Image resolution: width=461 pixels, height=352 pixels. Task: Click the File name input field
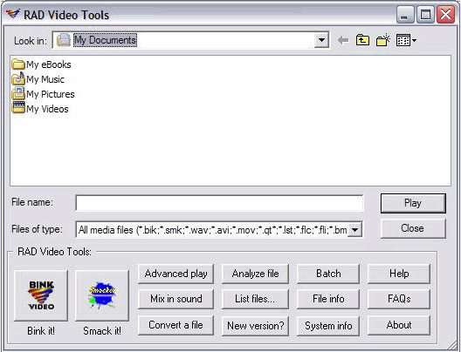[219, 203]
